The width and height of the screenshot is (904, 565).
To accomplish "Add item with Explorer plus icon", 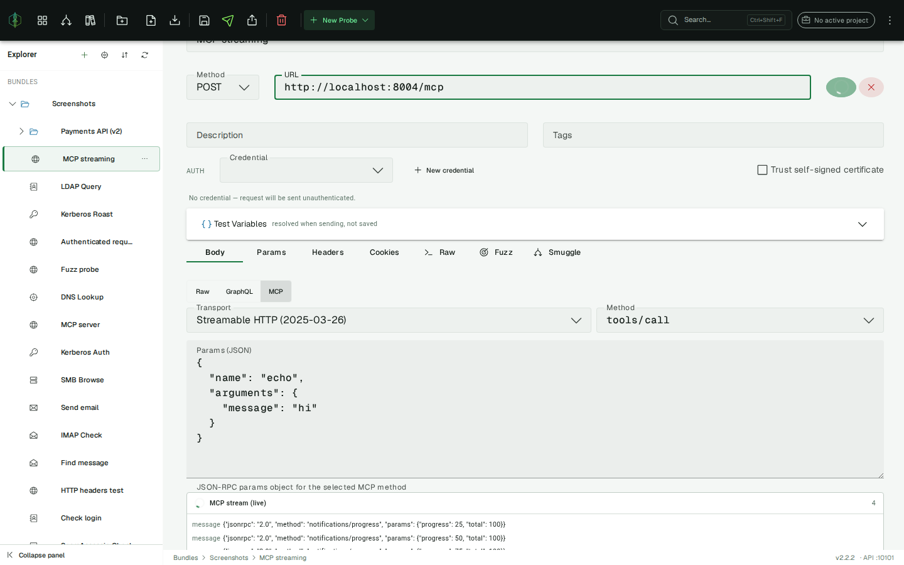I will tap(84, 55).
